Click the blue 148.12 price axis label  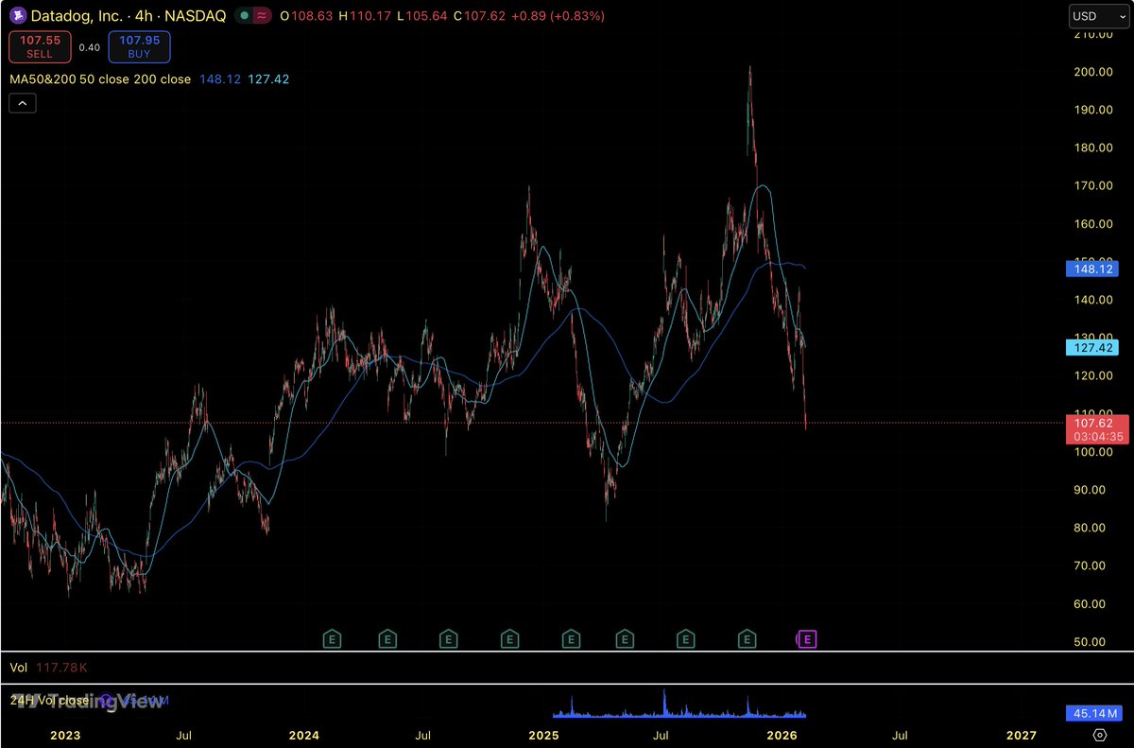coord(1091,269)
